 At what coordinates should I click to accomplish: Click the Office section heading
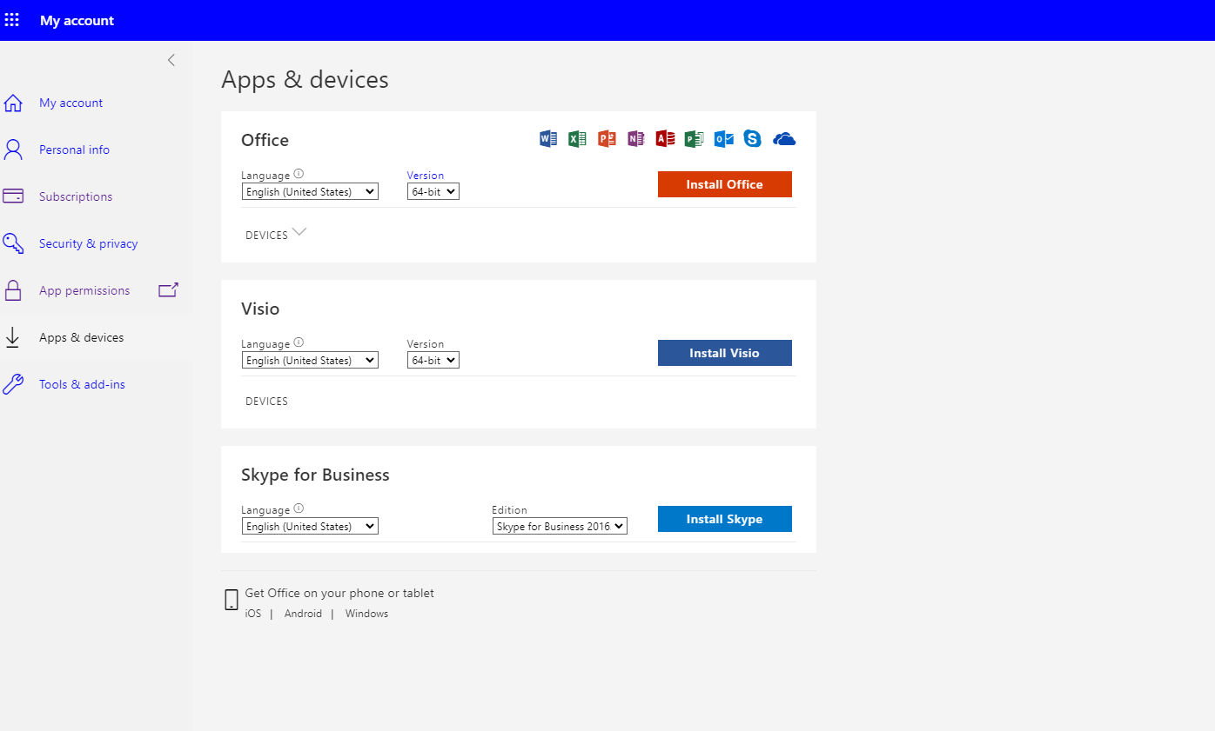tap(265, 140)
